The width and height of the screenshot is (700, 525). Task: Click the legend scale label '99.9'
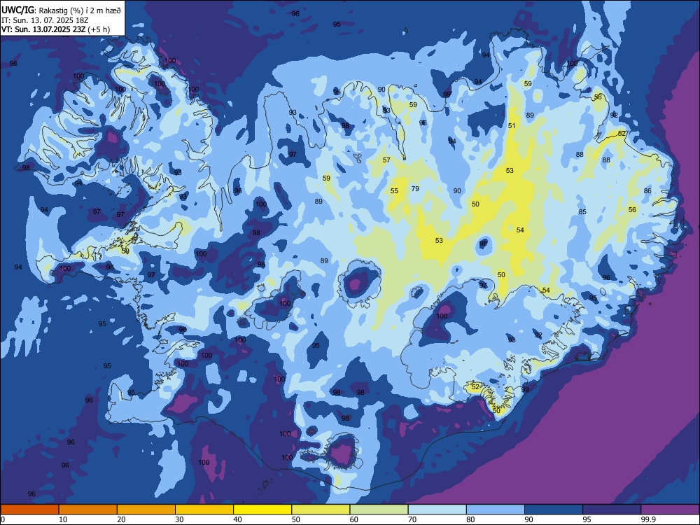click(648, 519)
